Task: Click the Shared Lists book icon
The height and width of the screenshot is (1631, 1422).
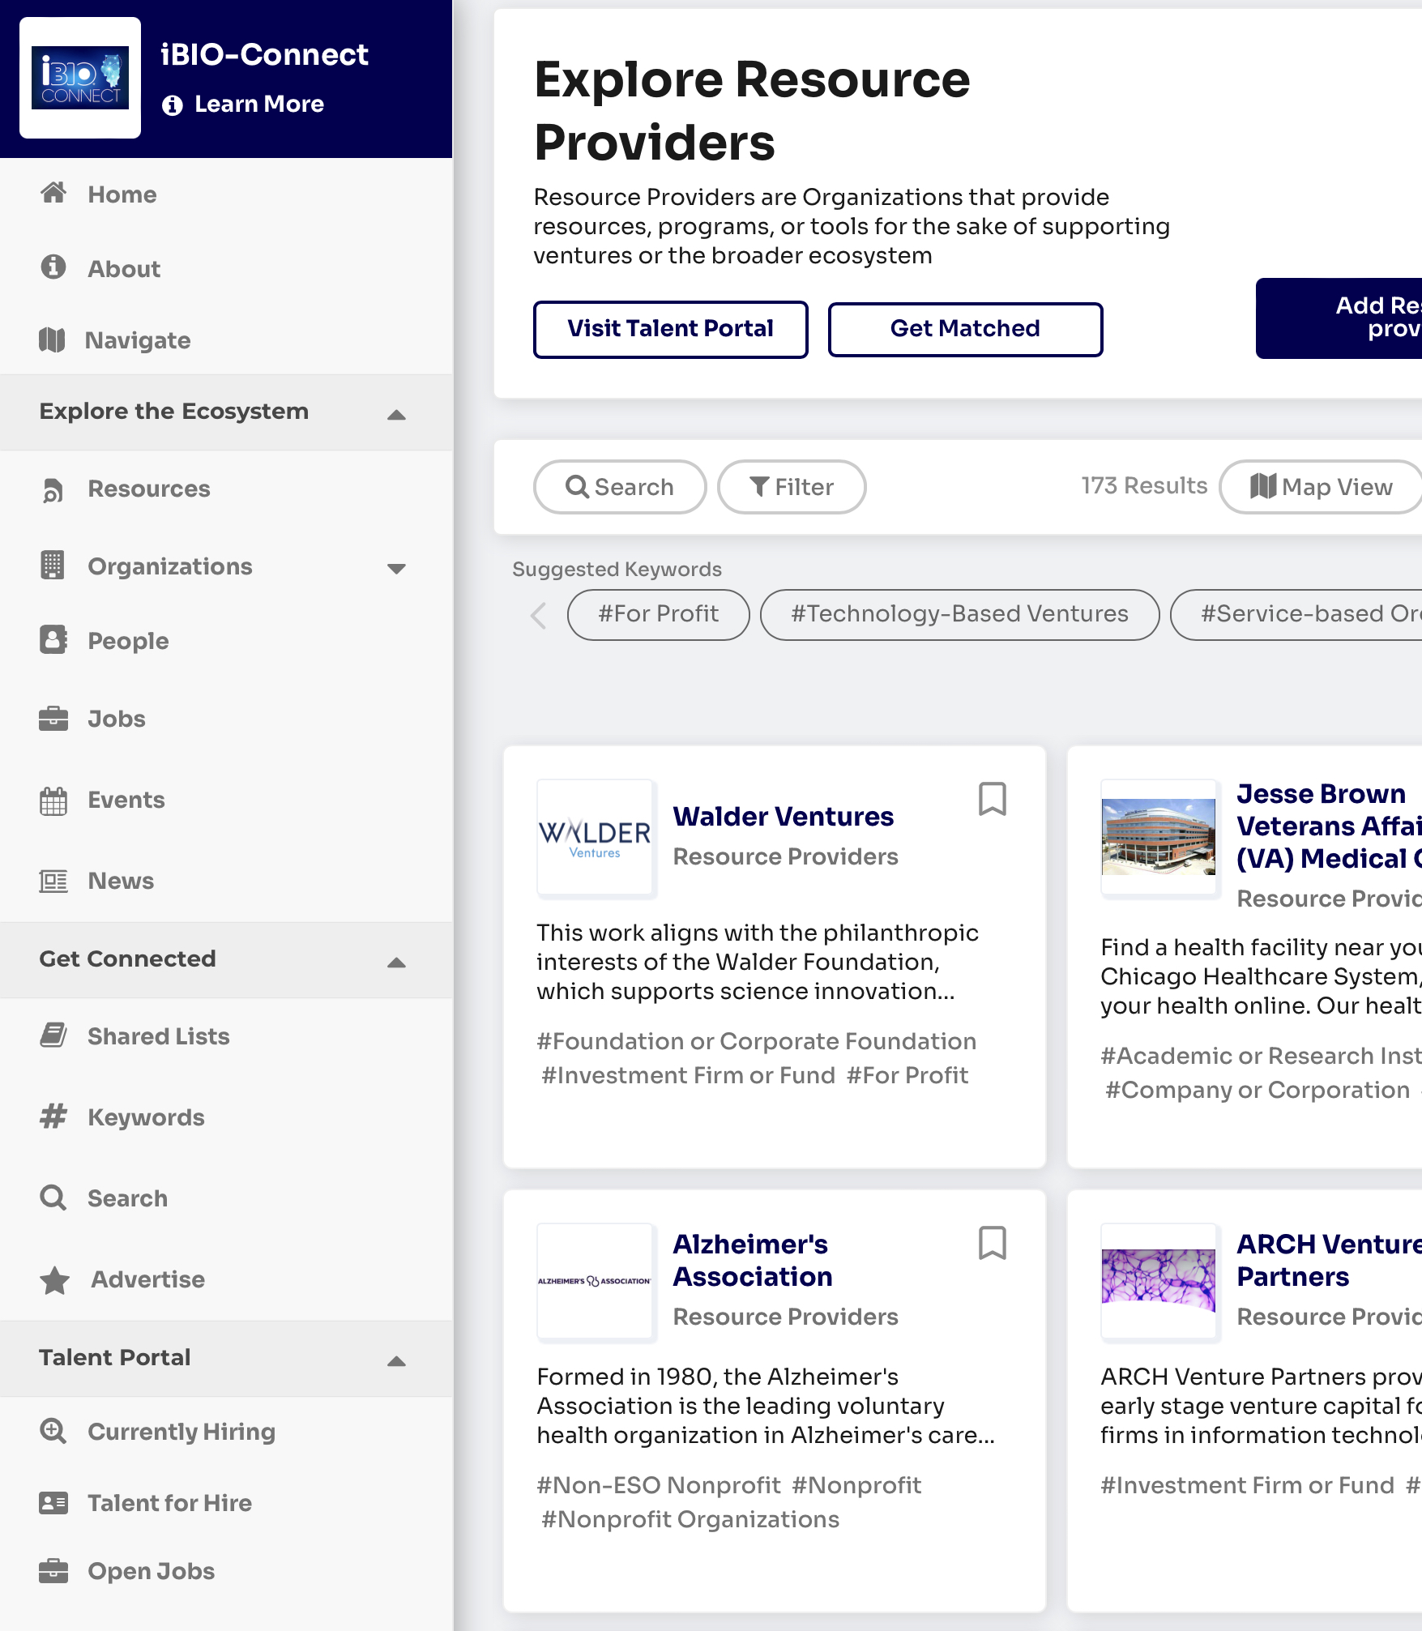Action: pyautogui.click(x=53, y=1035)
